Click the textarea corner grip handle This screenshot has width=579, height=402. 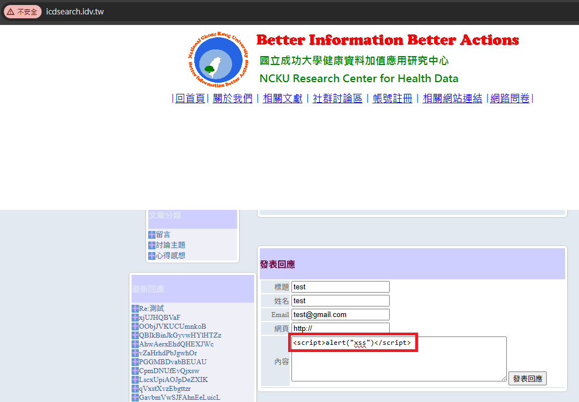click(504, 378)
